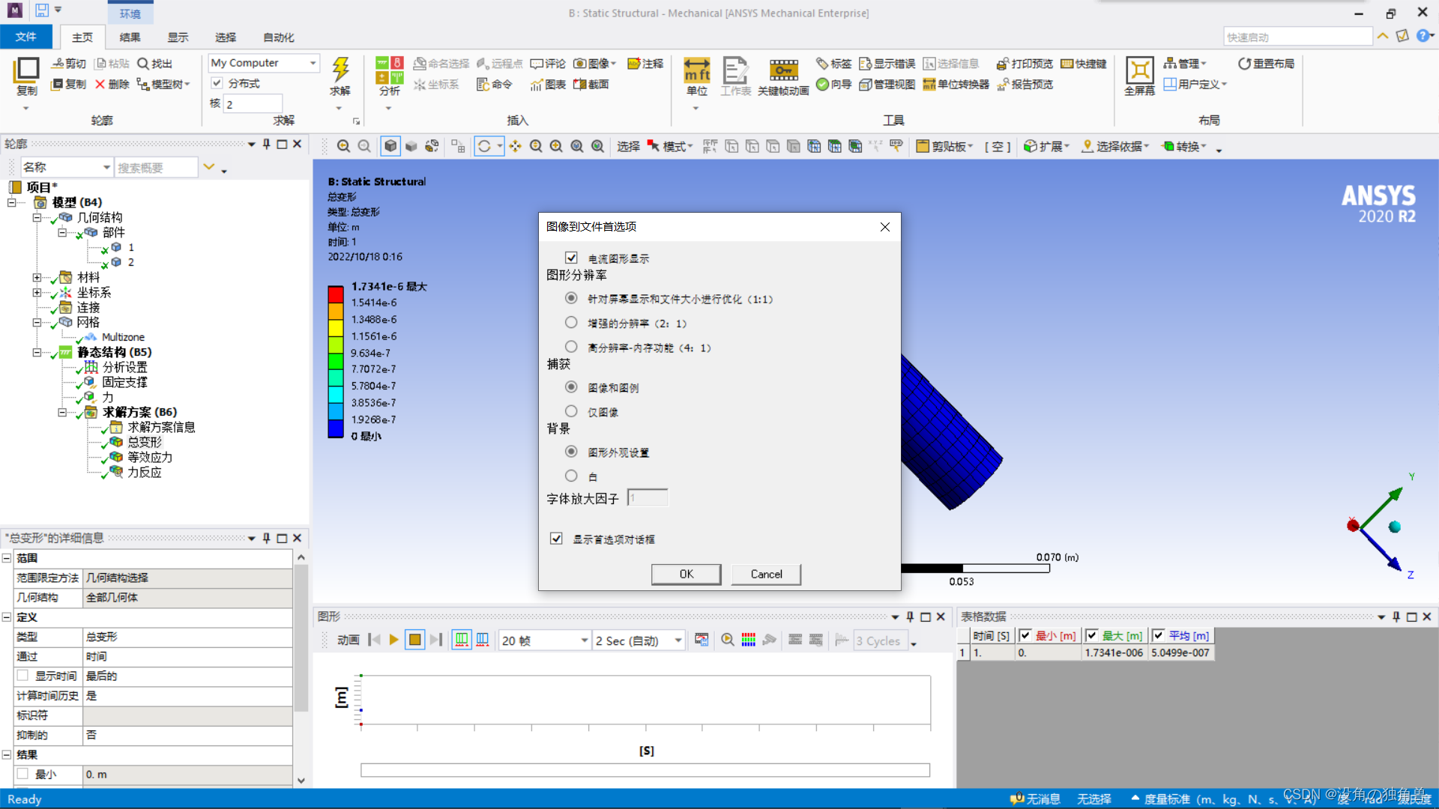
Task: Select 增强的分辨率 (2:1) radio option
Action: [571, 323]
